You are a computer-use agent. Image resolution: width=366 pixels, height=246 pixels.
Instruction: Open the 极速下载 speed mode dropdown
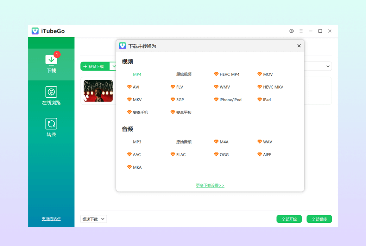(x=93, y=219)
